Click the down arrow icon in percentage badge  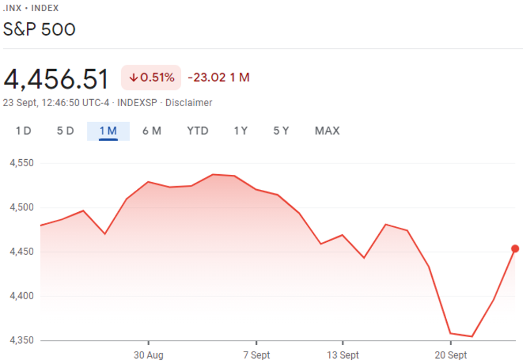(x=133, y=78)
